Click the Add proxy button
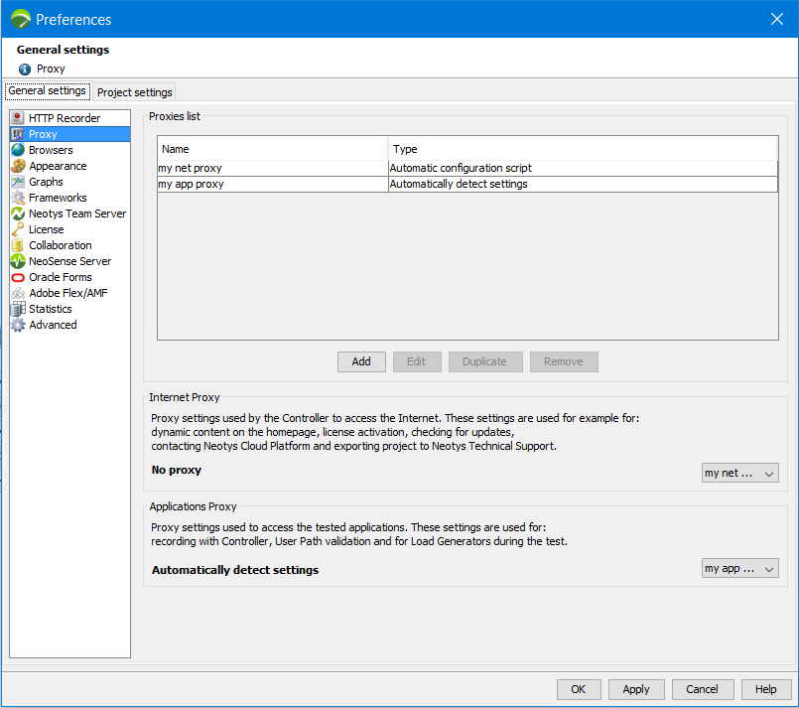The width and height of the screenshot is (799, 708). point(361,361)
